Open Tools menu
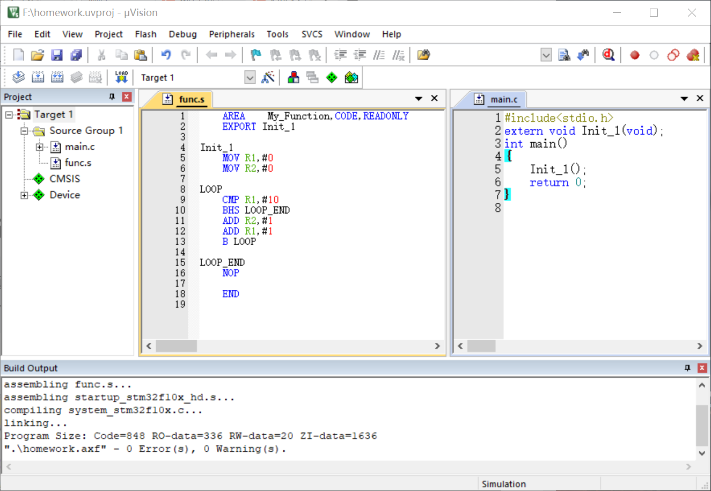711x491 pixels. tap(277, 34)
